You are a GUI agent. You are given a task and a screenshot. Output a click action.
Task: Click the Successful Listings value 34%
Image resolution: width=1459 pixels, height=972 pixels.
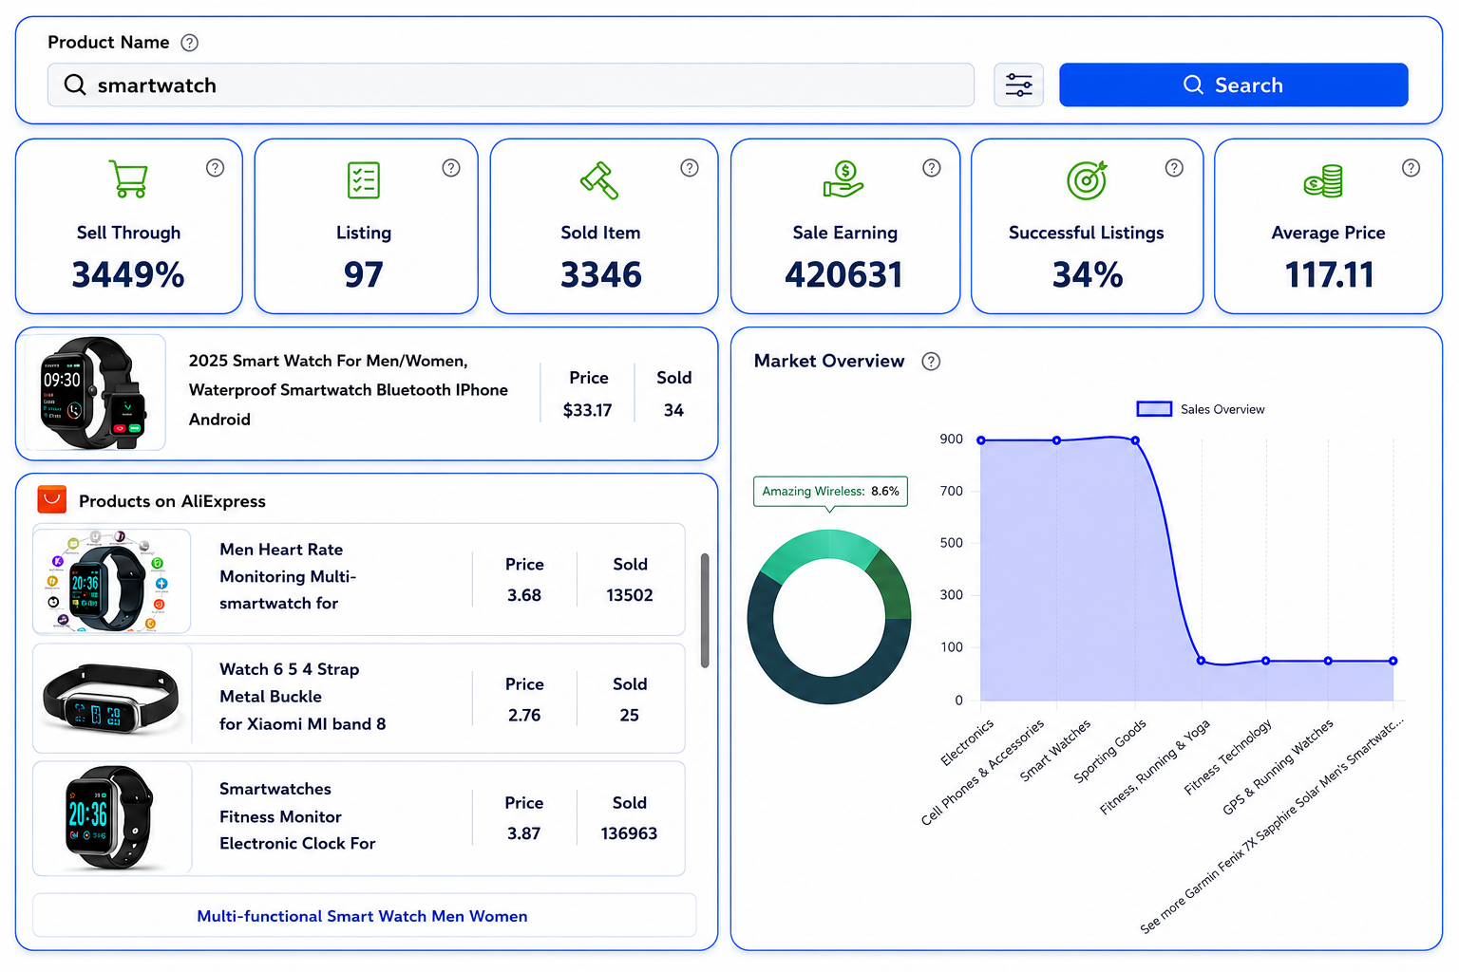1088,275
